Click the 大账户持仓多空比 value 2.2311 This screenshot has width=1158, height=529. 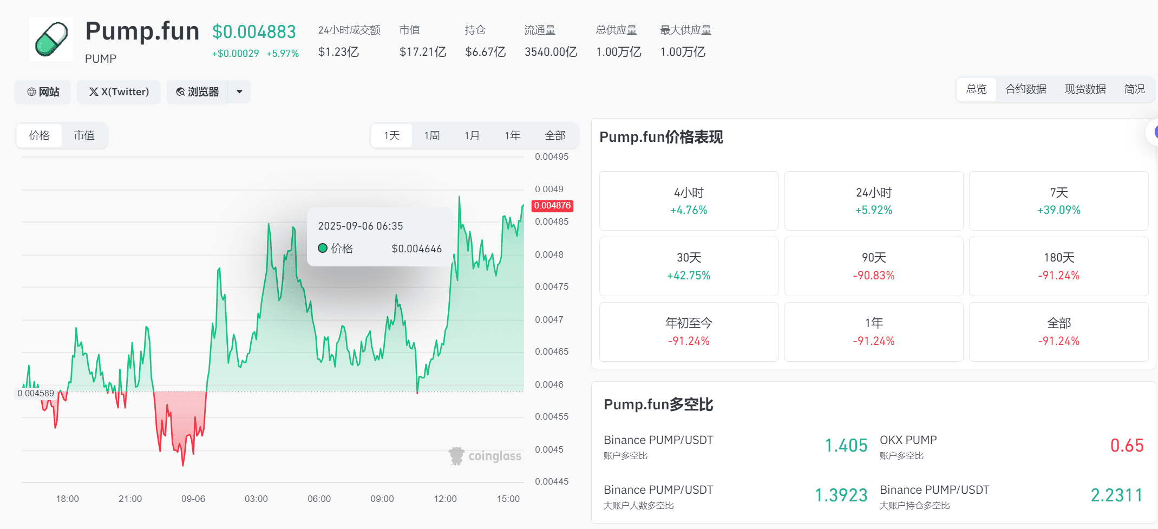(x=1117, y=495)
